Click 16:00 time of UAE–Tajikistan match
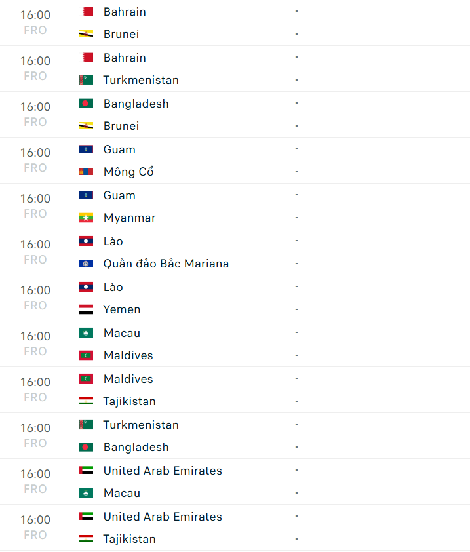Image resolution: width=470 pixels, height=552 pixels. click(35, 520)
